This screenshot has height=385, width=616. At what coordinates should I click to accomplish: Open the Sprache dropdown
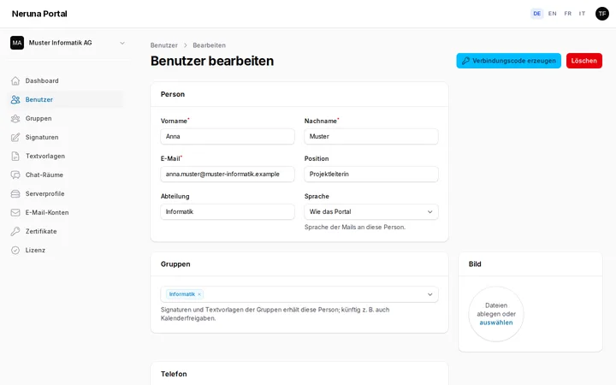pos(371,212)
